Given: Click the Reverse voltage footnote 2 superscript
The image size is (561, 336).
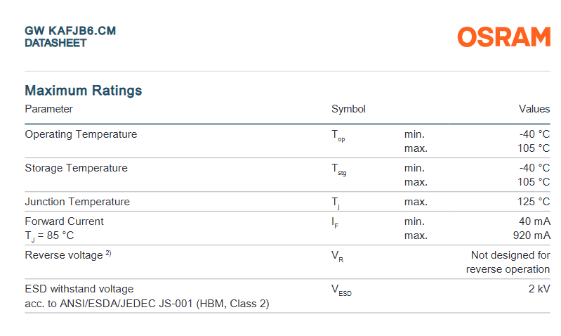Looking at the screenshot, I should pyautogui.click(x=109, y=254).
